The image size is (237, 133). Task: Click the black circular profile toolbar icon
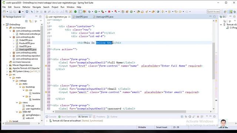20,11
